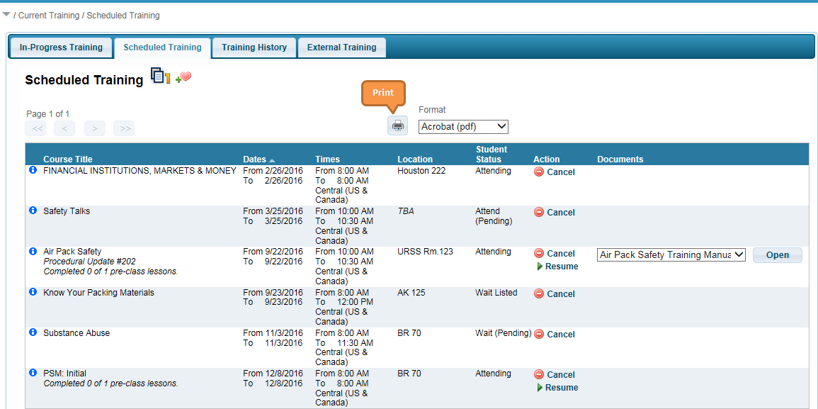Collapse the breadcrumb arrow before Current Training

click(x=6, y=14)
